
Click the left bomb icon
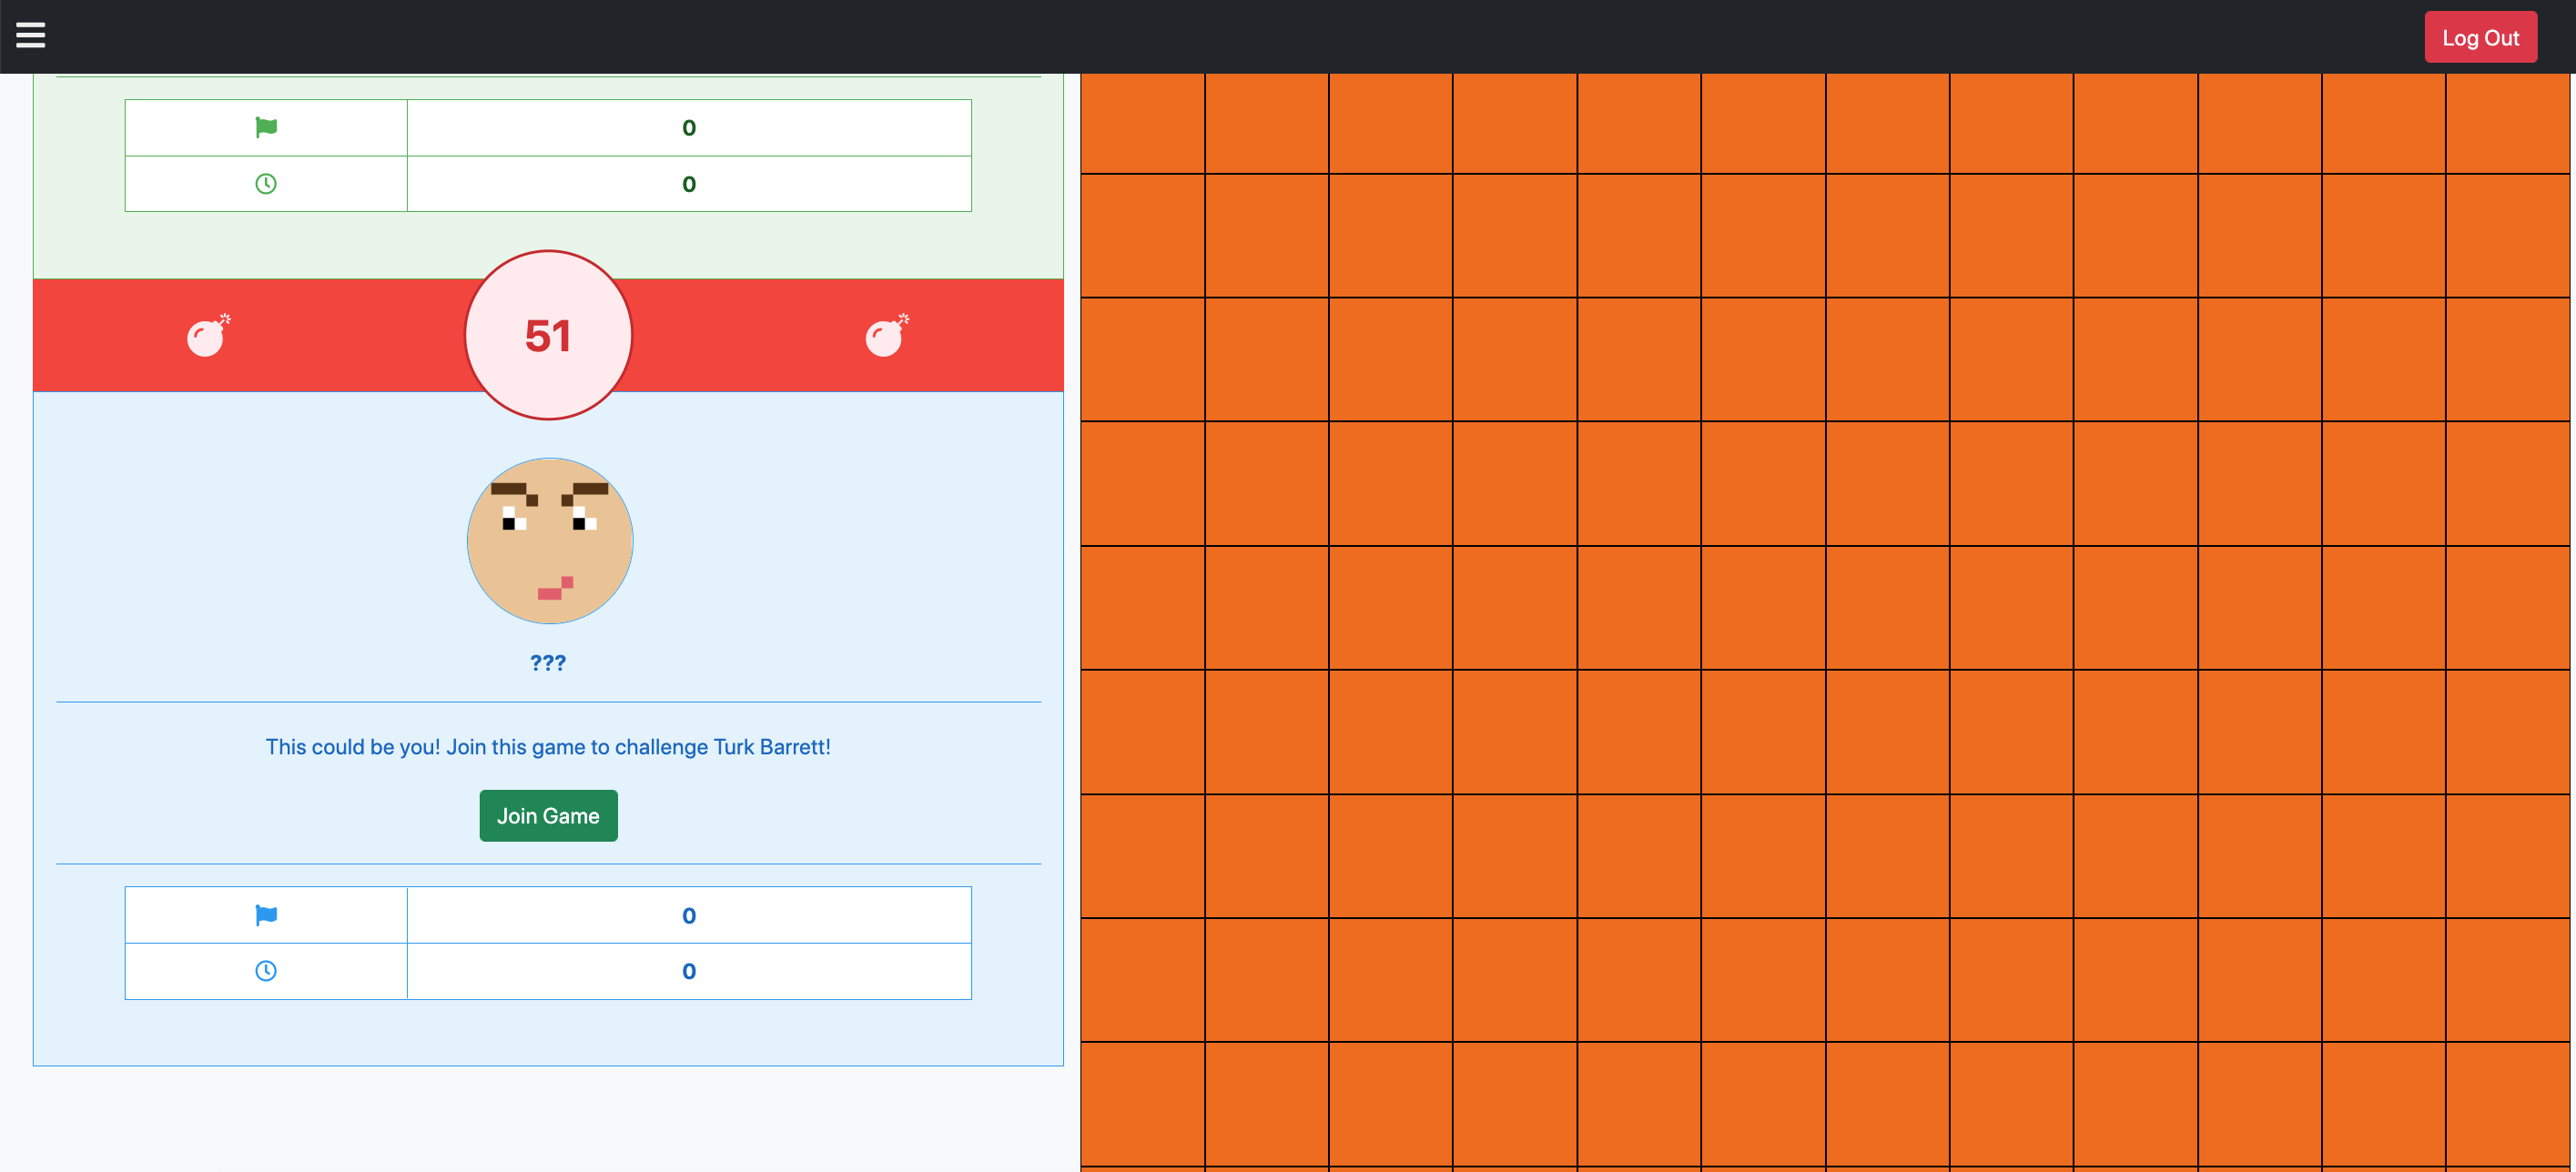click(x=207, y=336)
